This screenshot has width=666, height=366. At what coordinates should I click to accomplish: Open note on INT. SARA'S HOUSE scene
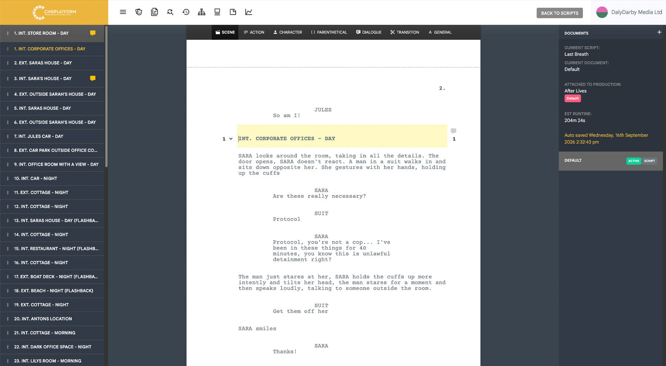[x=93, y=78]
